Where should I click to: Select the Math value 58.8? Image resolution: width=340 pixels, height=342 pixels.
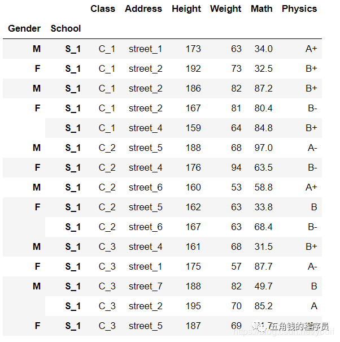[264, 188]
